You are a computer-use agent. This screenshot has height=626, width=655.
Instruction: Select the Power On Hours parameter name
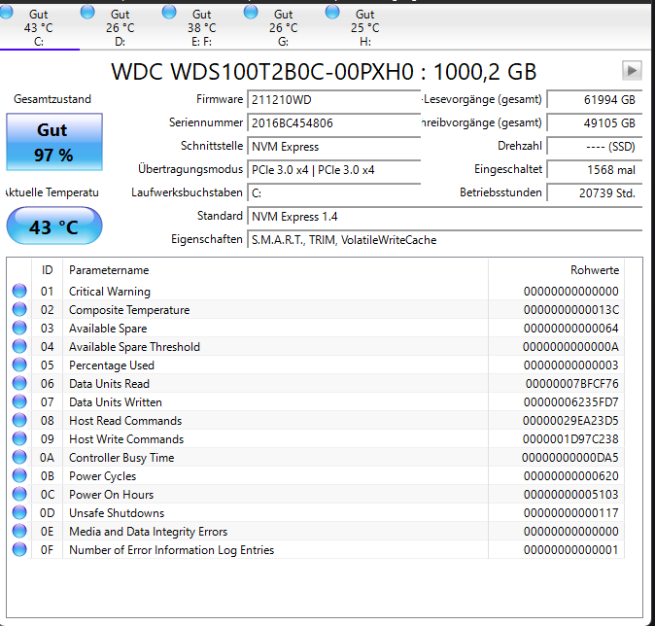pyautogui.click(x=111, y=495)
